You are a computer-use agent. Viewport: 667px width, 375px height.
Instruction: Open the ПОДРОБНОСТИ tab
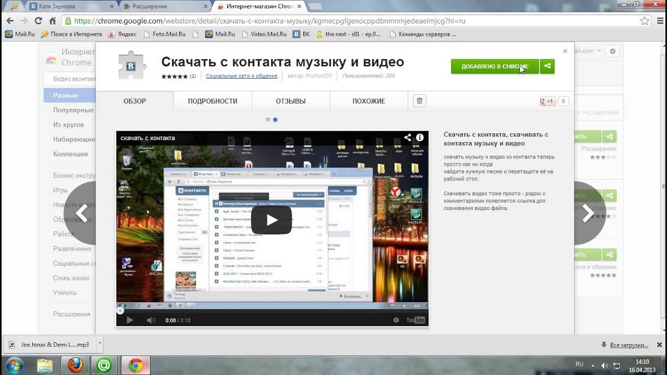point(213,101)
